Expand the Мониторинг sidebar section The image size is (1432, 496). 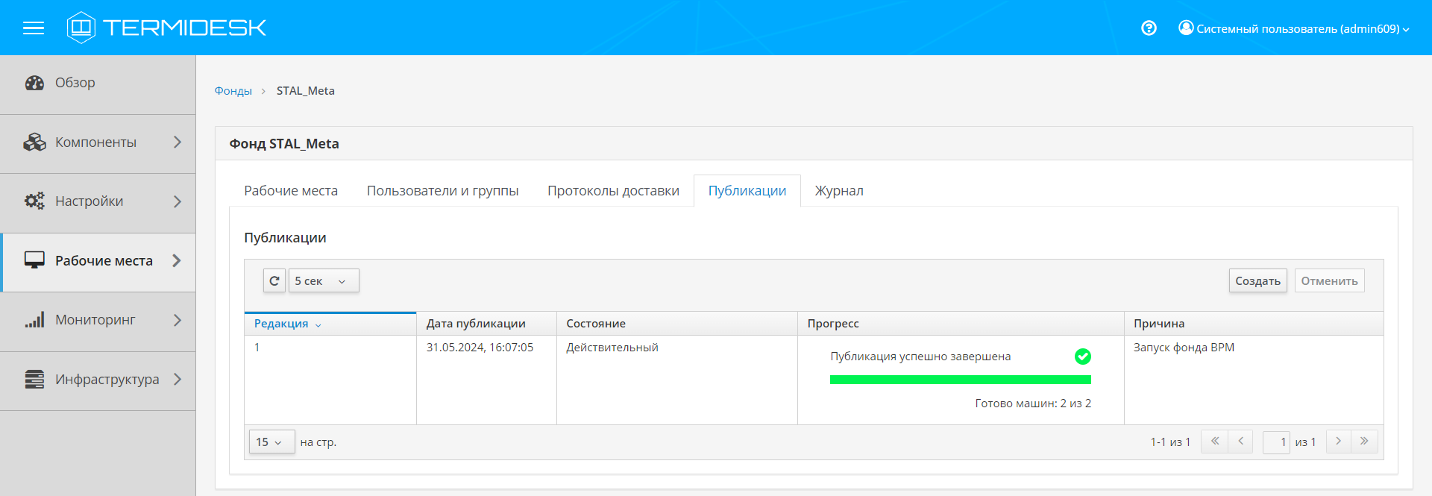point(98,321)
